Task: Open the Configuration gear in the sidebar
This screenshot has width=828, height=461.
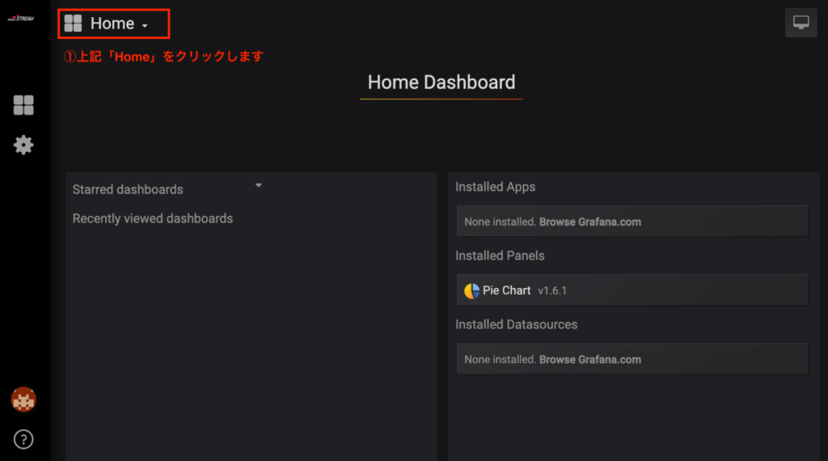Action: [23, 146]
